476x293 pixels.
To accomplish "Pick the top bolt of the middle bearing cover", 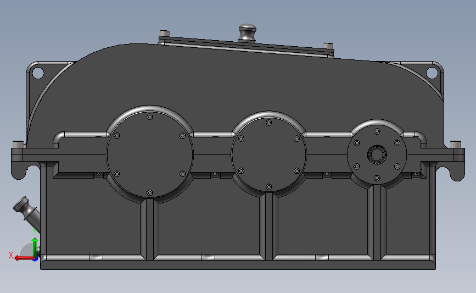I will pyautogui.click(x=268, y=123).
